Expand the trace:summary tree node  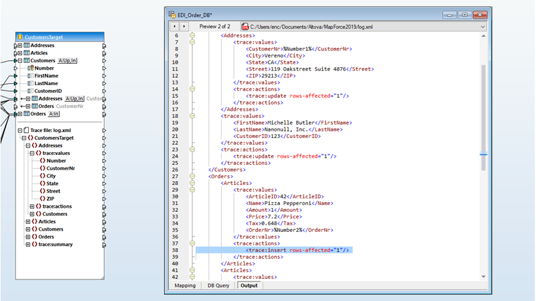pos(27,244)
